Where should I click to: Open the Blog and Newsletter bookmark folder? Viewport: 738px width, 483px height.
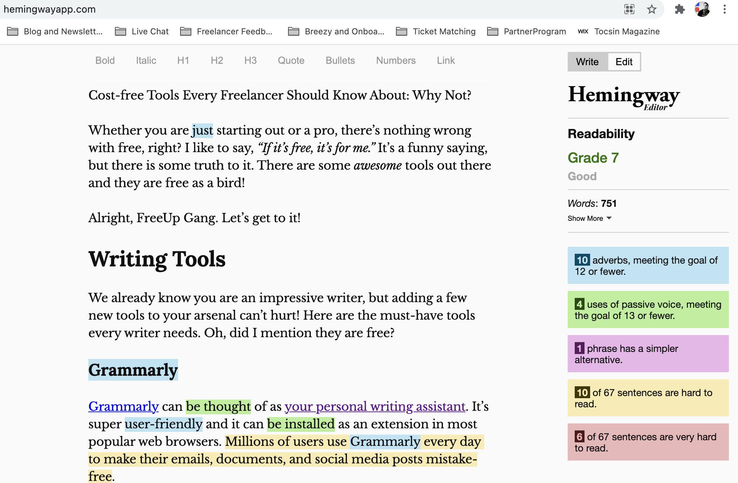tap(55, 32)
